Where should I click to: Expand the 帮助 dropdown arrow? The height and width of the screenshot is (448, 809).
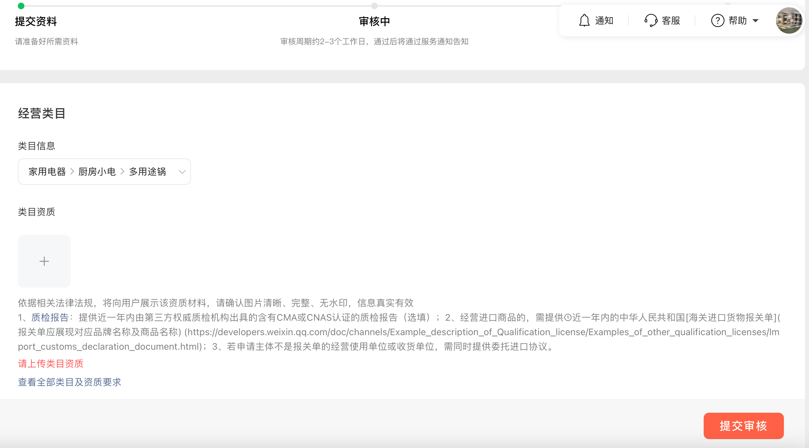click(x=756, y=21)
